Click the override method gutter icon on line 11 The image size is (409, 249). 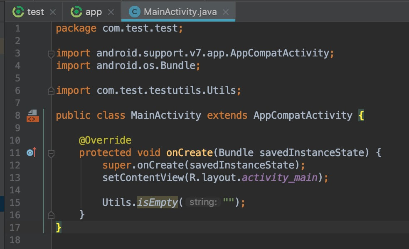coord(32,152)
